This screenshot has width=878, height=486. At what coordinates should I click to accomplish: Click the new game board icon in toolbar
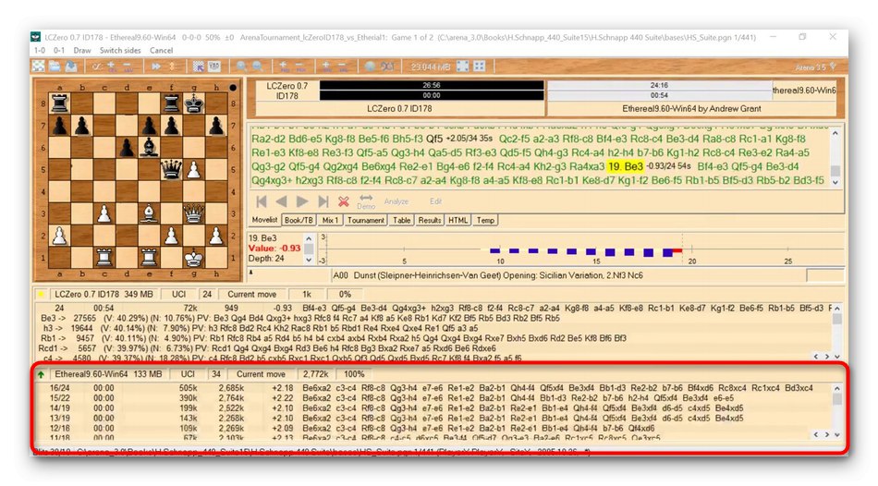click(39, 67)
